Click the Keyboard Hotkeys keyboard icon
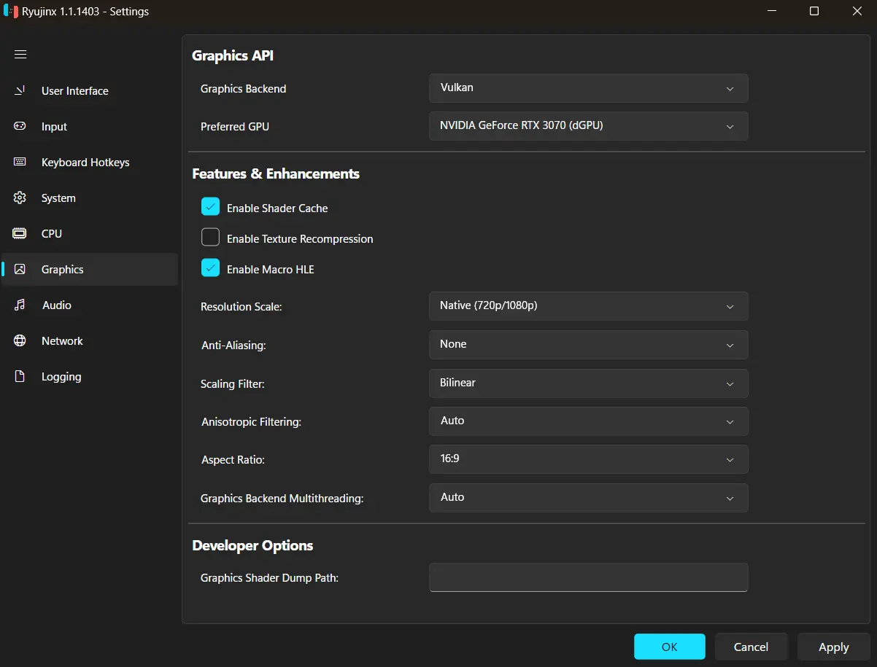The width and height of the screenshot is (877, 667). (x=20, y=162)
